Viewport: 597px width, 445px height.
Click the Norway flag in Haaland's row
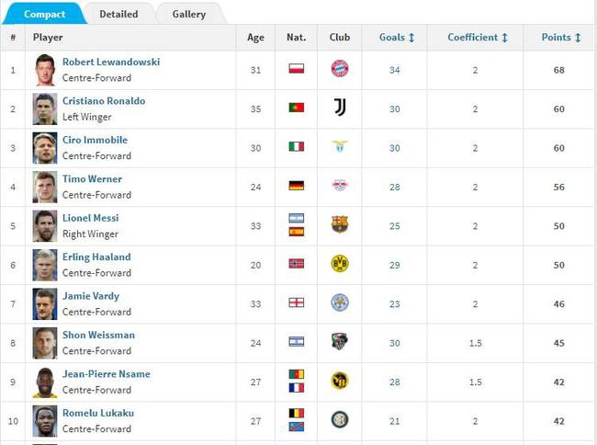click(x=296, y=264)
